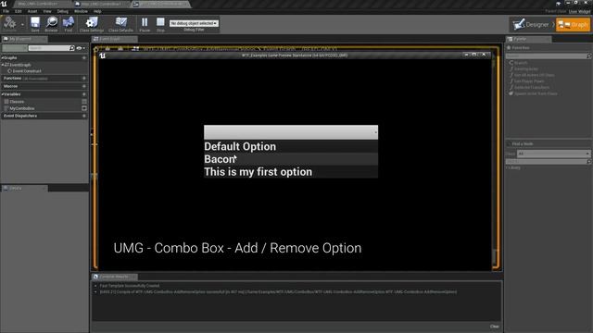Image resolution: width=593 pixels, height=333 pixels.
Task: Select the Details panel tab
Action: [x=24, y=188]
